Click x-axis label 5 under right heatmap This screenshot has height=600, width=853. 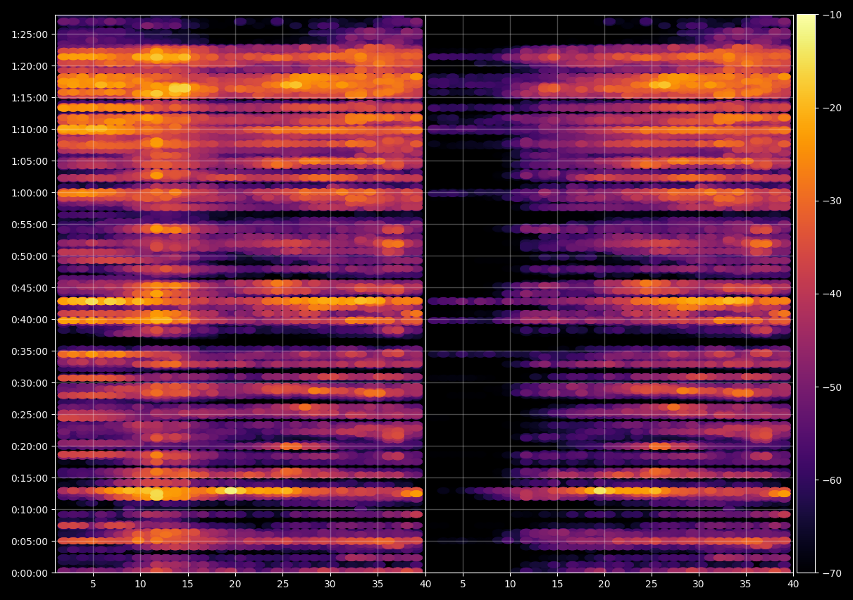463,584
